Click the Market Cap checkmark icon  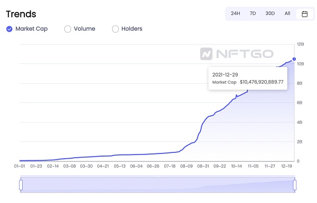10,29
